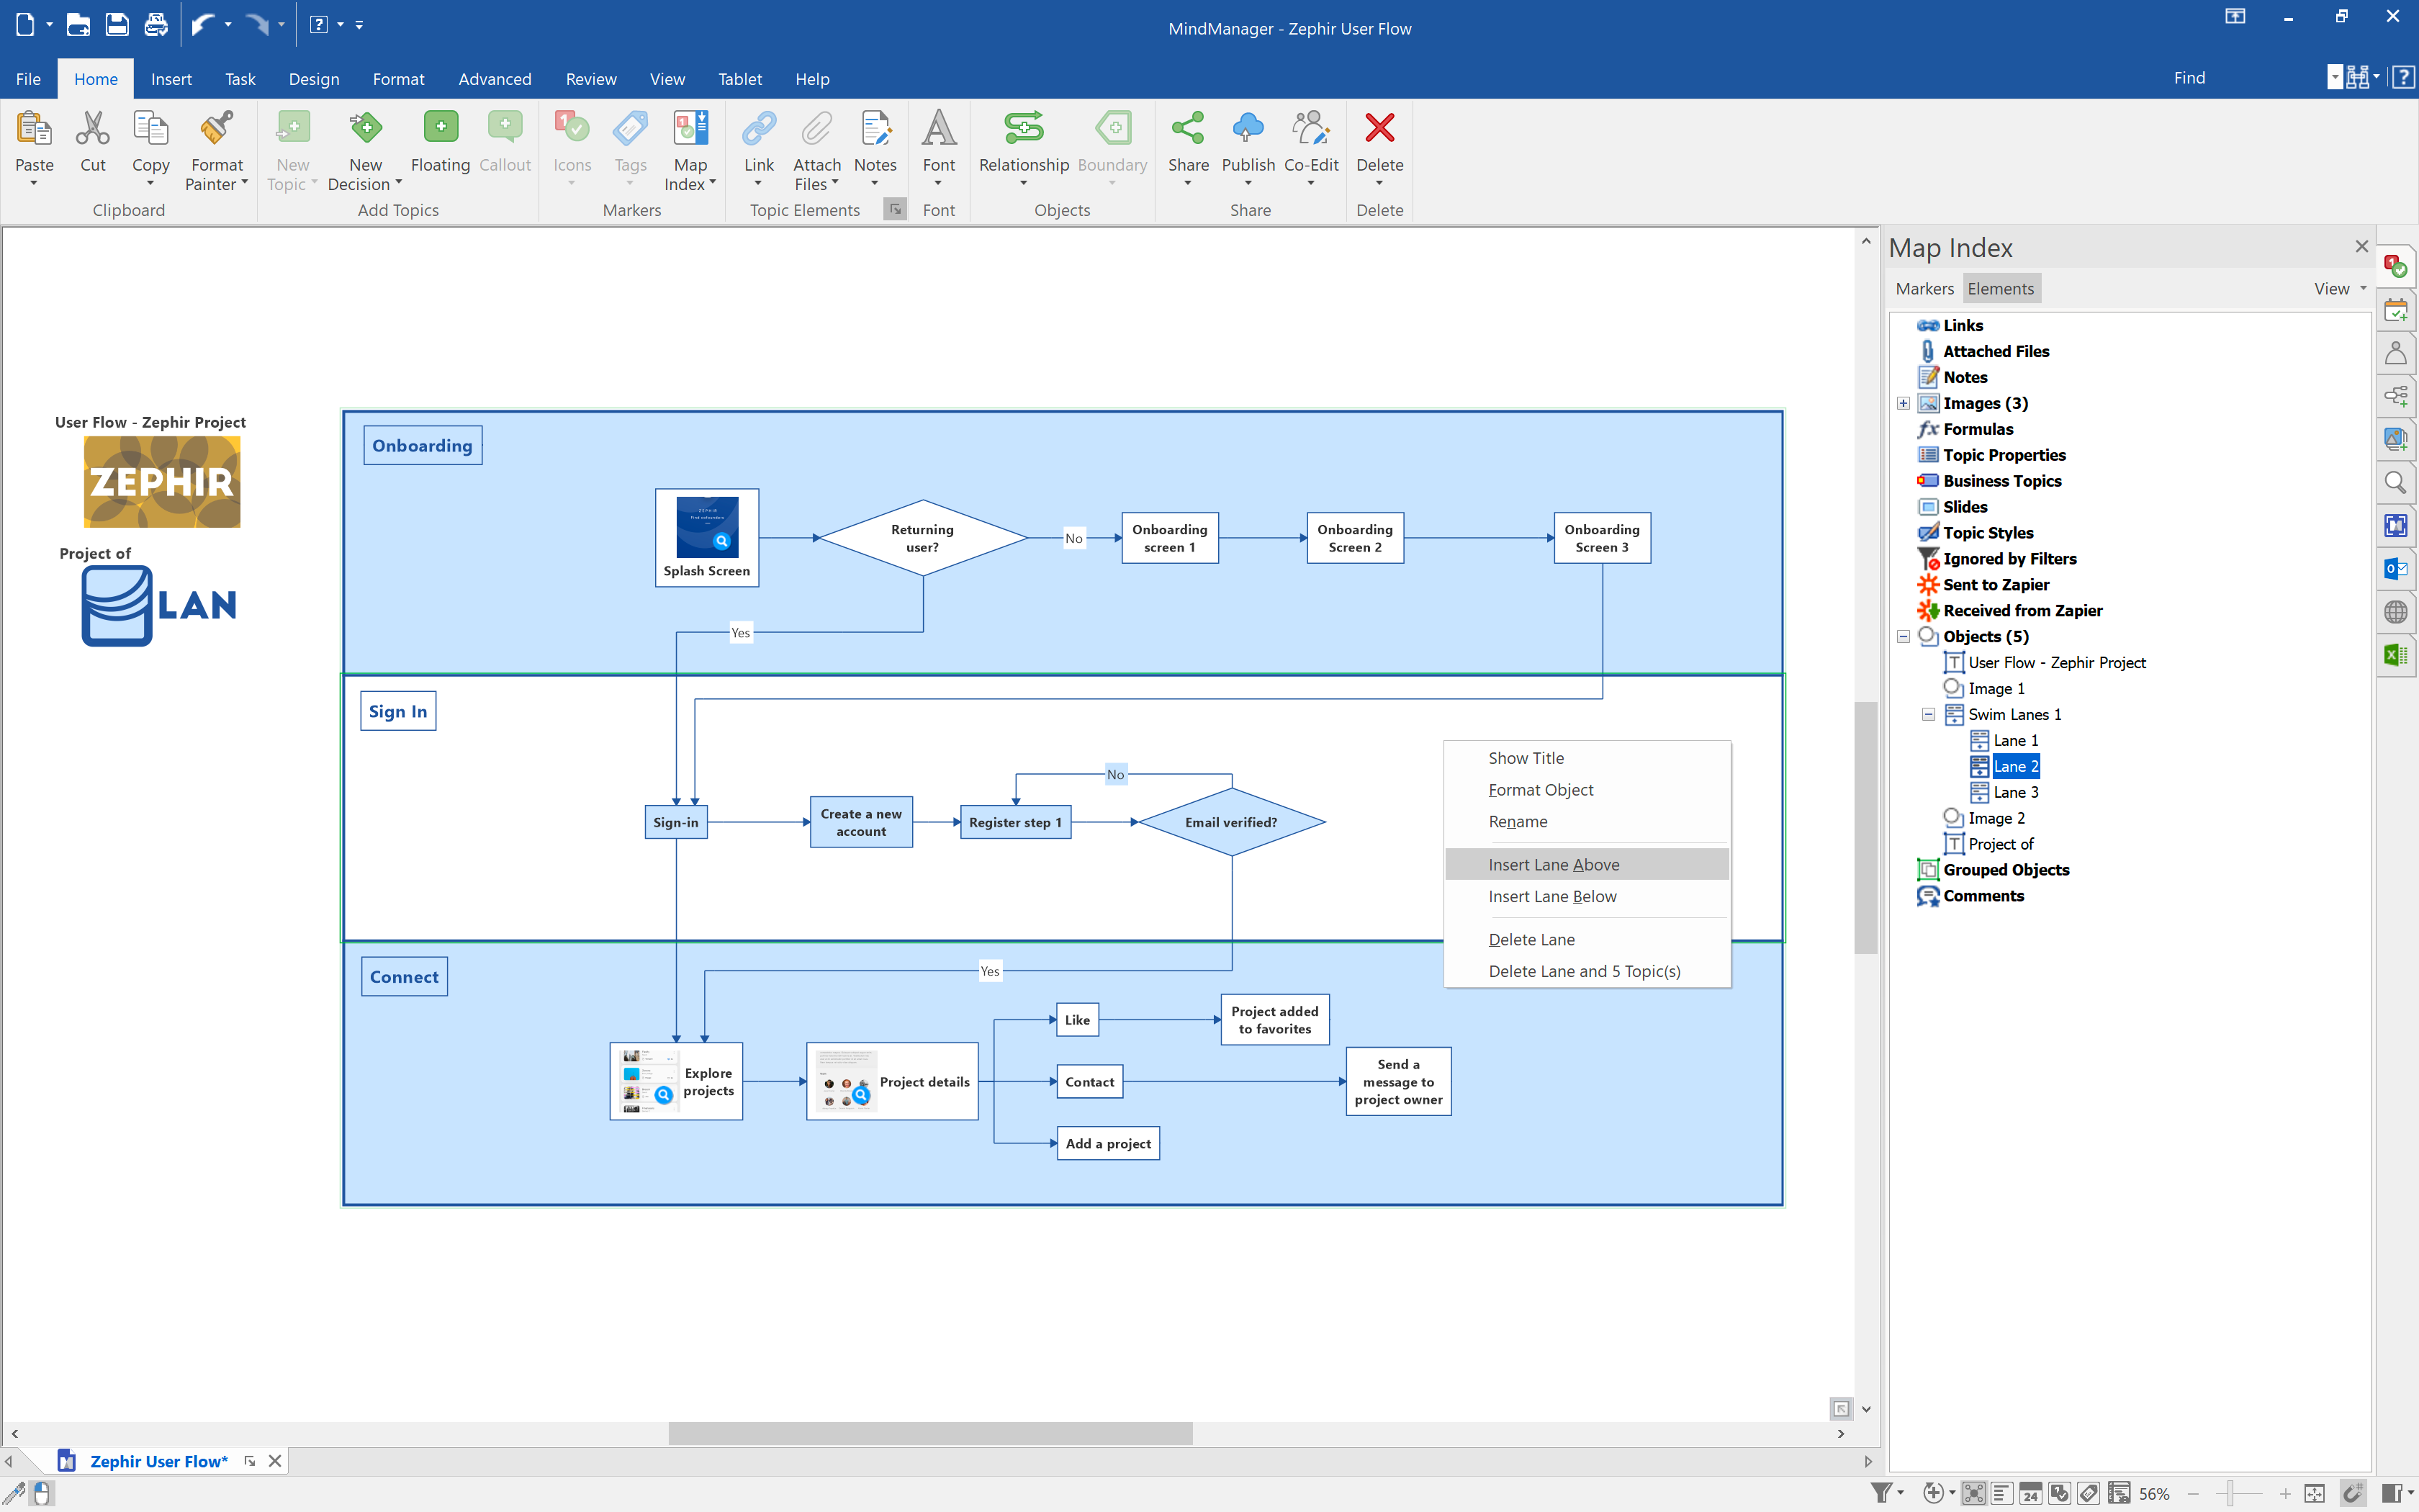Select Delete Lane and 5 Topics option
Viewport: 2419px width, 1512px height.
tap(1583, 971)
